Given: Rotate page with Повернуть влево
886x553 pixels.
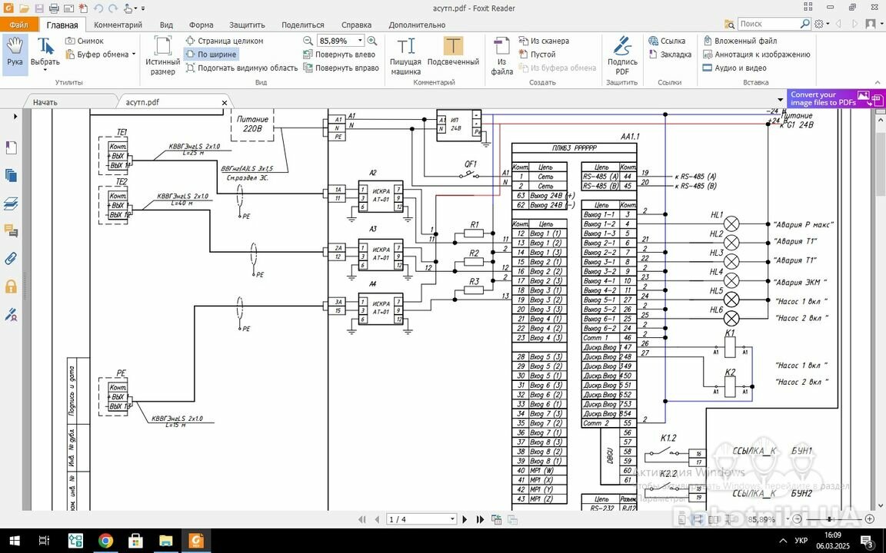Looking at the screenshot, I should [x=339, y=55].
